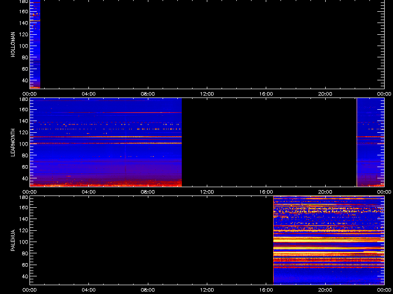Click the 60 frequency label on Holloman axis
The image size is (393, 294).
coord(25,69)
